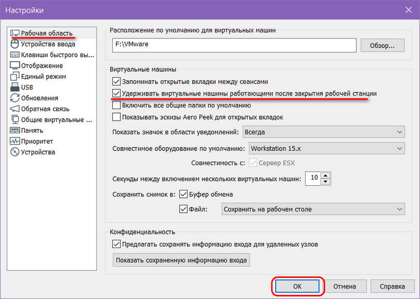Viewport: 420px width, 299px height.
Task: Switch to the Отображение section
Action: (x=42, y=66)
